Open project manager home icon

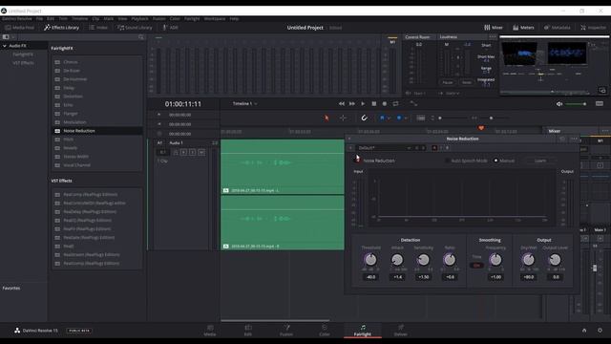coord(584,331)
